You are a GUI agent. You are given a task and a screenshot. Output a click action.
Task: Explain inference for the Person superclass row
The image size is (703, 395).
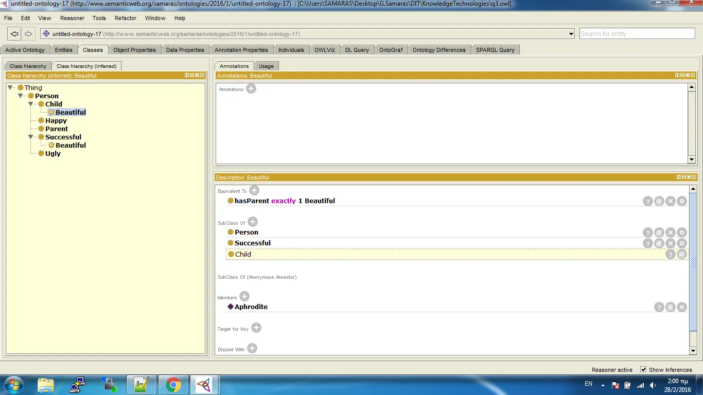[648, 232]
